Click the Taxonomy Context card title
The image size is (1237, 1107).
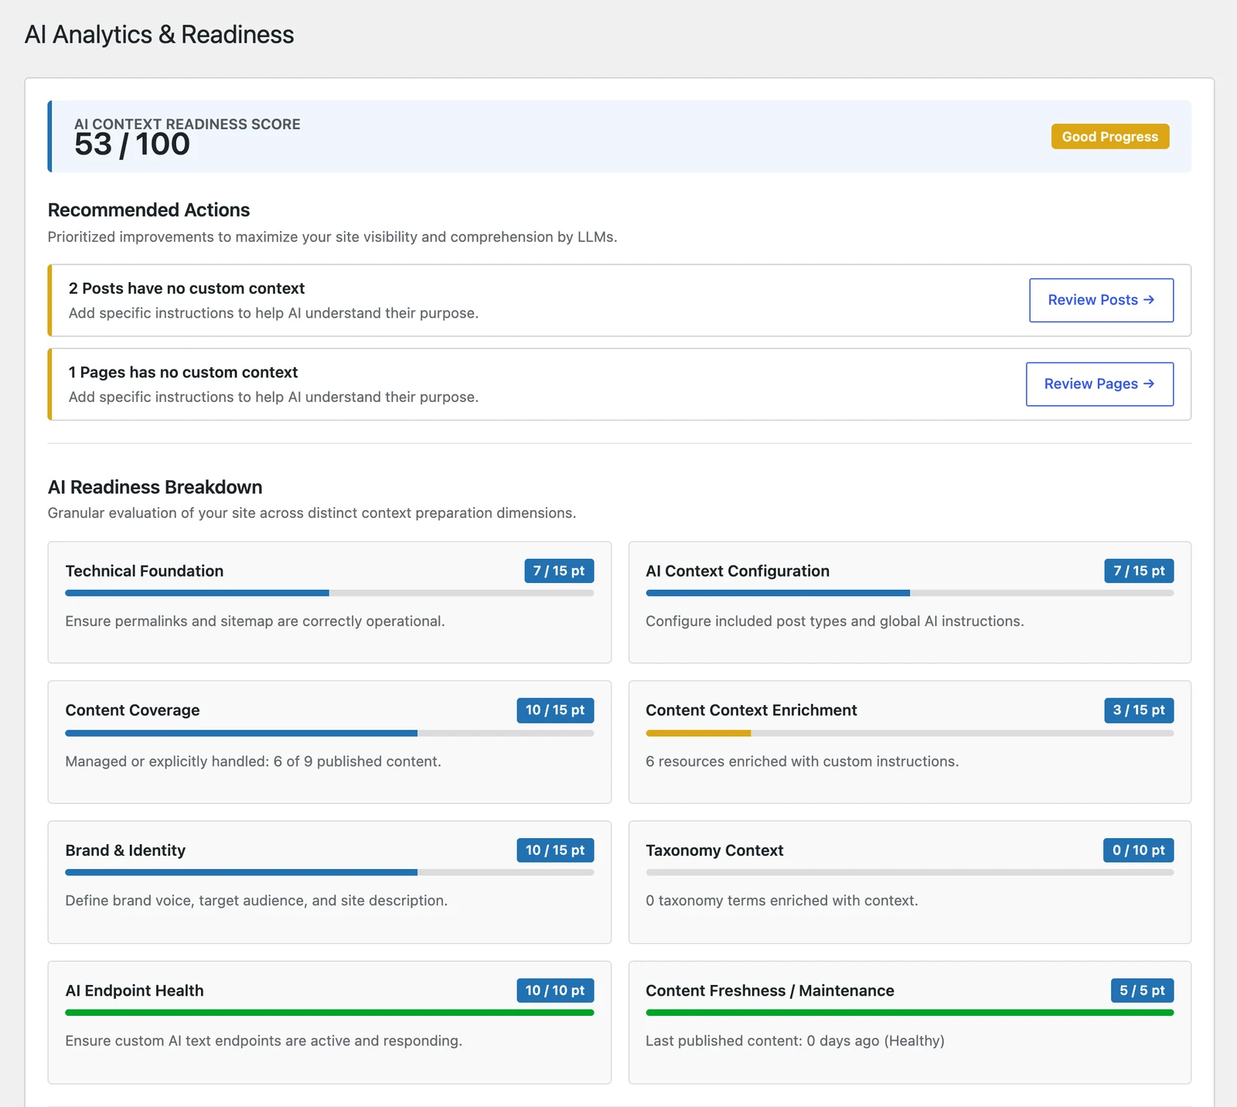[714, 850]
